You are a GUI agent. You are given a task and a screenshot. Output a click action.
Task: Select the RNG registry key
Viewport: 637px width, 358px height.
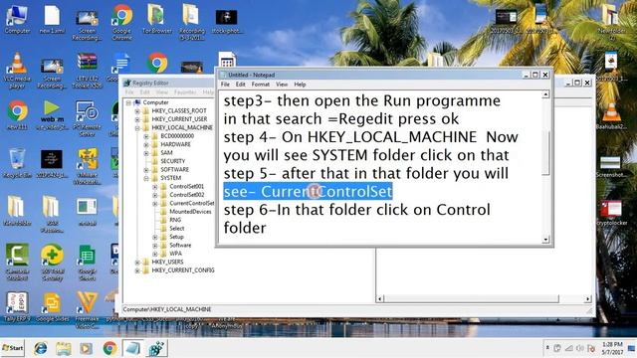pyautogui.click(x=175, y=220)
